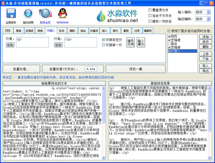
Task: Click the left pane scrollbar thumb
Action: 104,107
